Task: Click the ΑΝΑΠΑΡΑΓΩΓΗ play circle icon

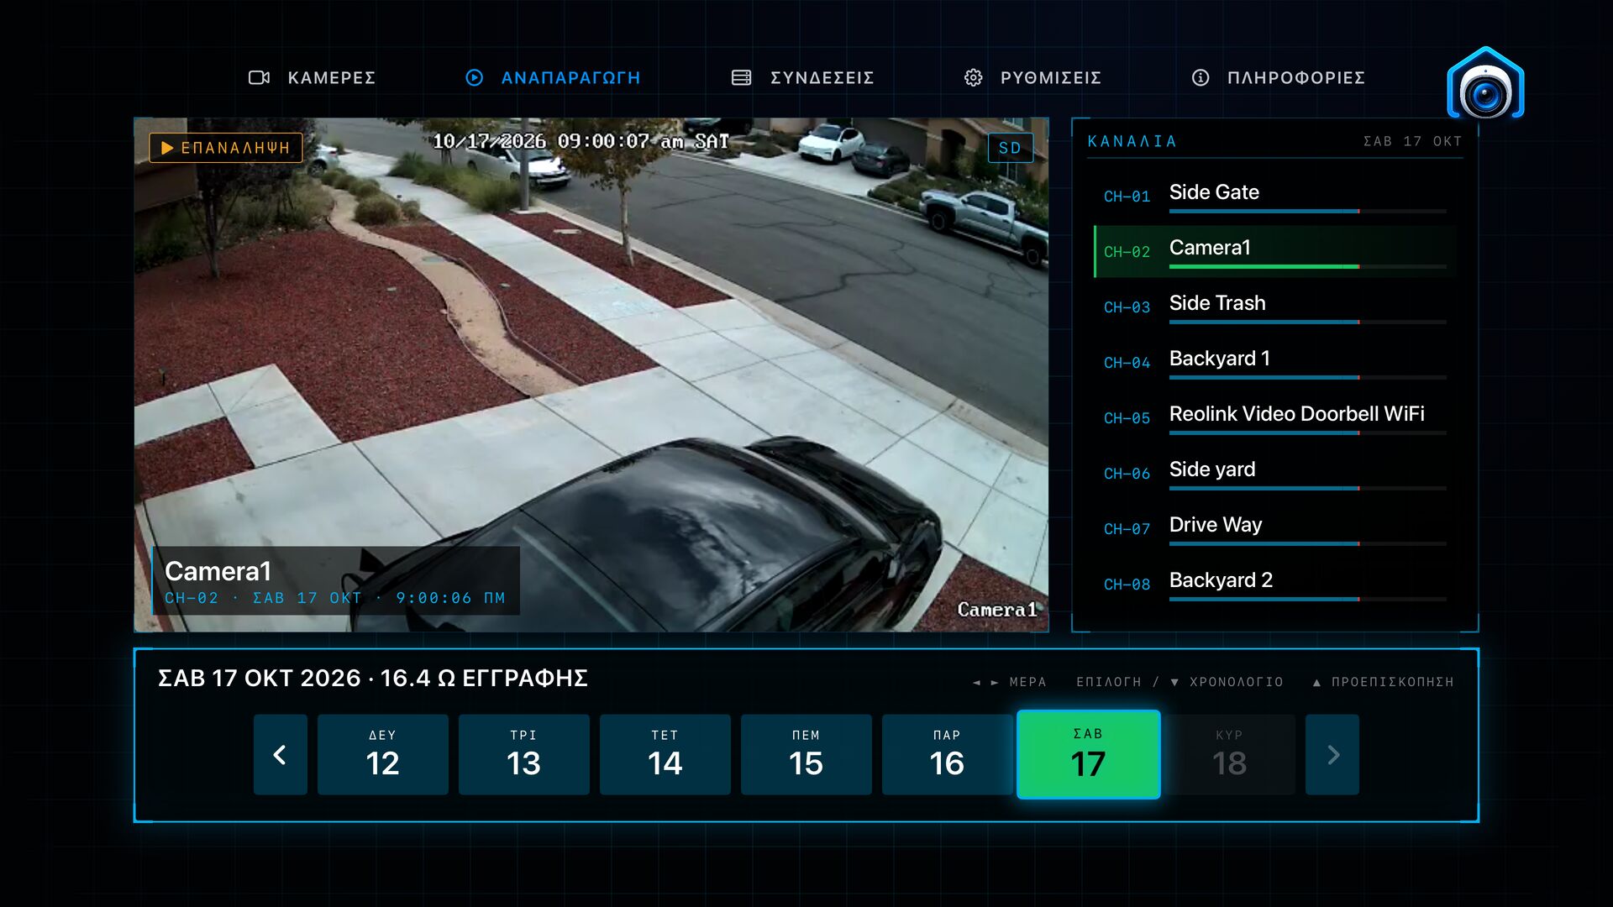Action: click(475, 77)
